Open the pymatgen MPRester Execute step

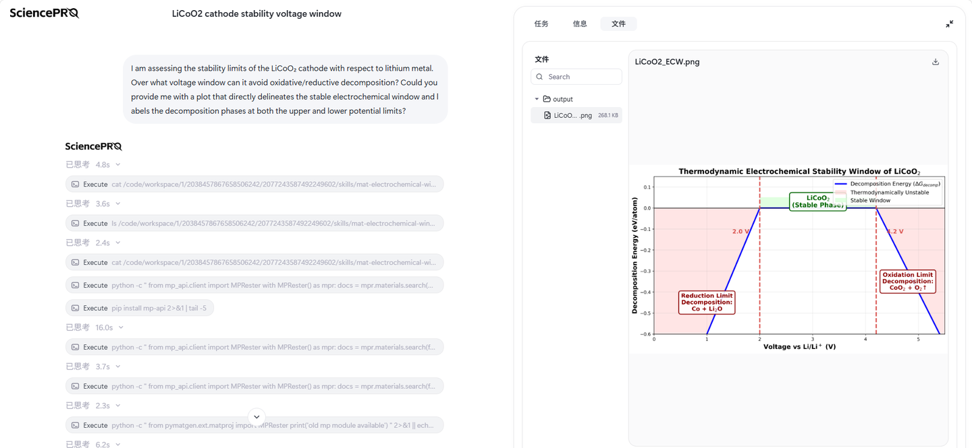point(254,425)
